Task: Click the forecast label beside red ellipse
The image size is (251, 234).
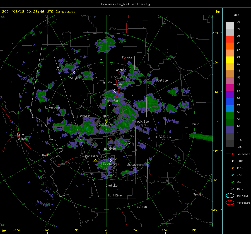Action: (243, 203)
